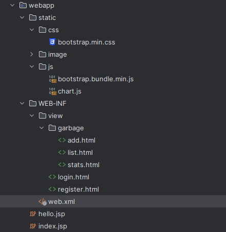Viewport: 226px width, 232px height.
Task: Open list.html file name
Action: (80, 153)
